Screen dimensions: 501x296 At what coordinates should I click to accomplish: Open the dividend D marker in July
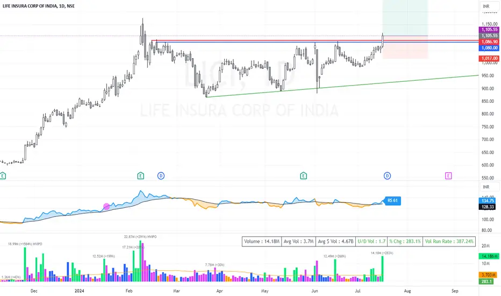(387, 175)
